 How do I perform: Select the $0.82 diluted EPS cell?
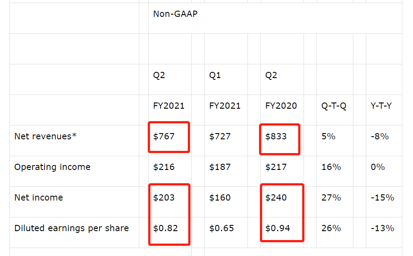coord(166,228)
